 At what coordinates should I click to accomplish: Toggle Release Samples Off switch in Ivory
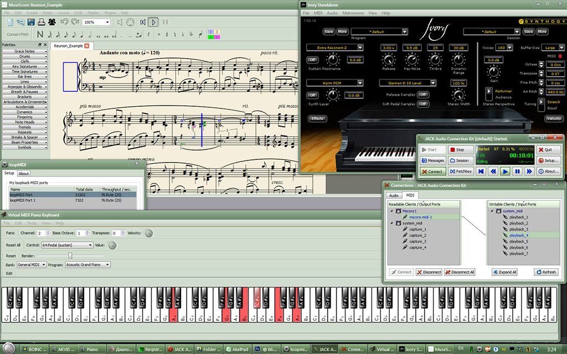coord(422,95)
